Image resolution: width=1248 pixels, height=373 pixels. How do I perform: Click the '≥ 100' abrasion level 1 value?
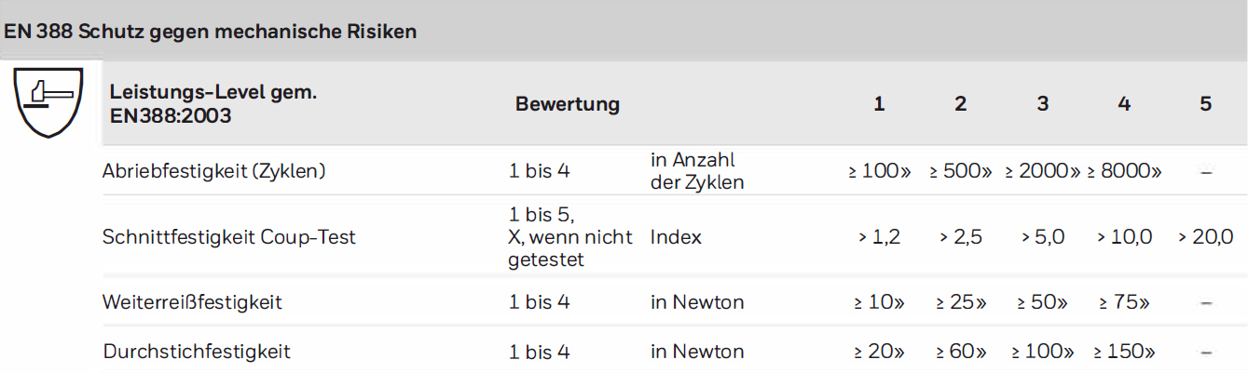coord(879,171)
